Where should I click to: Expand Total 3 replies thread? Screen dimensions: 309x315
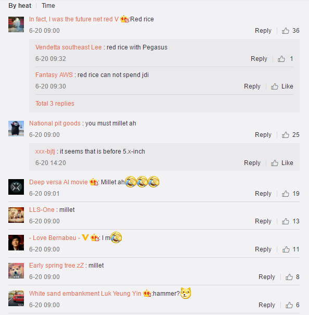coord(55,104)
